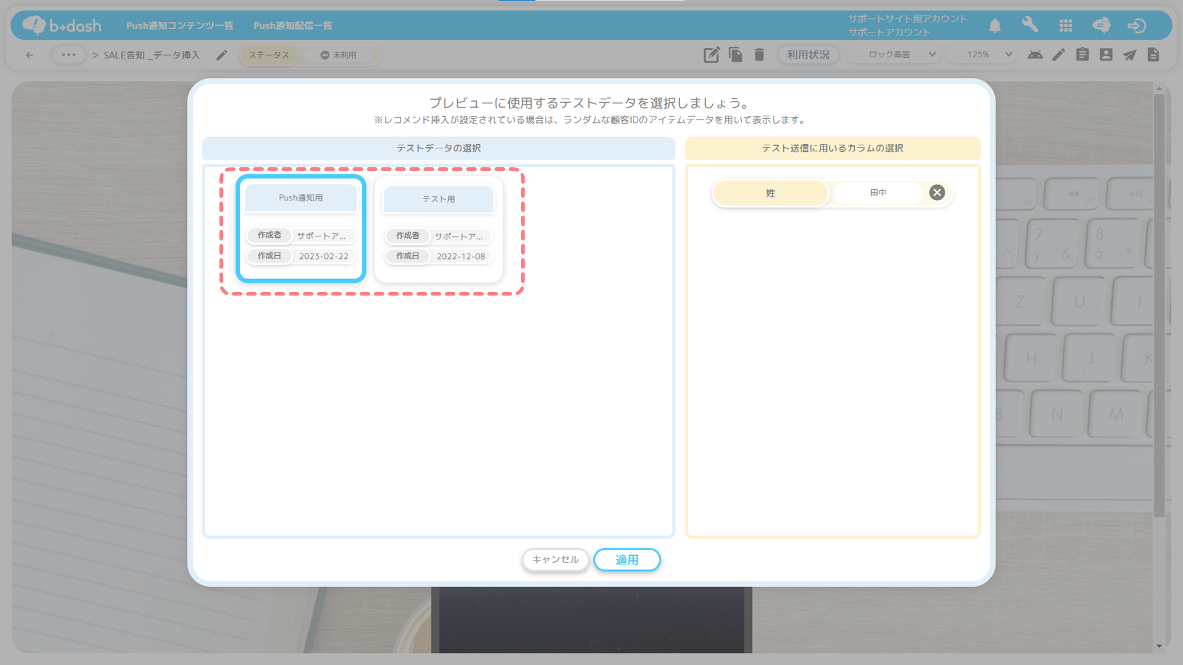Open the apps grid icon
Image resolution: width=1183 pixels, height=665 pixels.
click(1066, 25)
